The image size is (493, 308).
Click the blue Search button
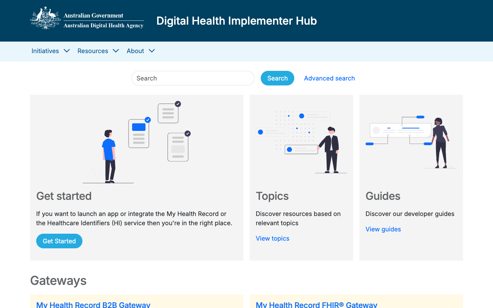coord(277,78)
